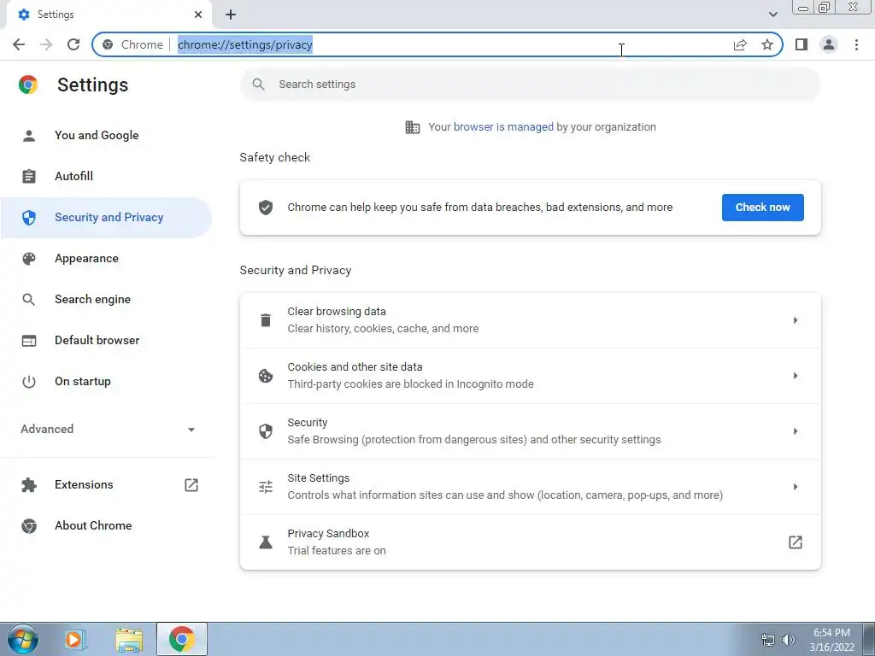875x656 pixels.
Task: Follow the 'browser is managed' link
Action: tap(503, 127)
